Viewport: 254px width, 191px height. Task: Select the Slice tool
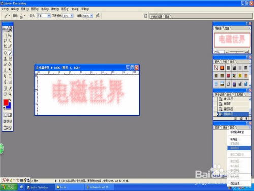[10, 46]
